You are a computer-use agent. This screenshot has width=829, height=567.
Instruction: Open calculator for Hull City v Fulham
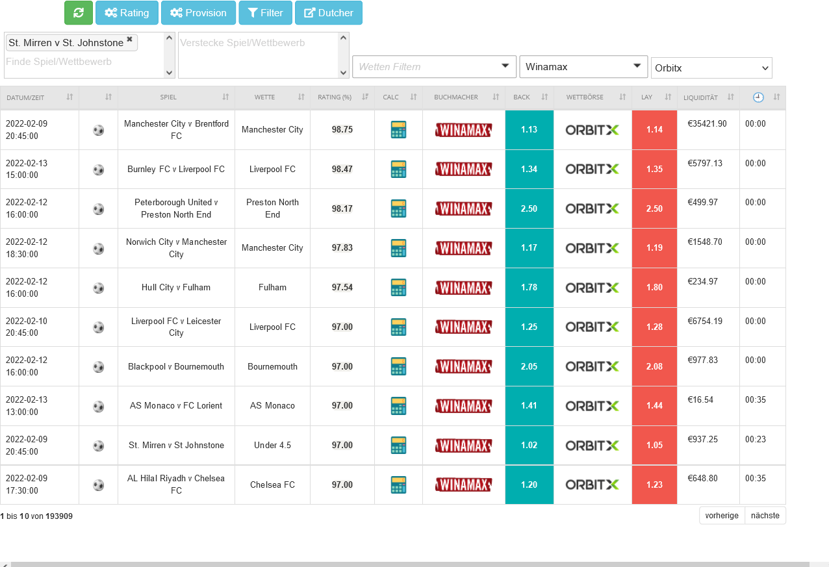[x=398, y=287]
